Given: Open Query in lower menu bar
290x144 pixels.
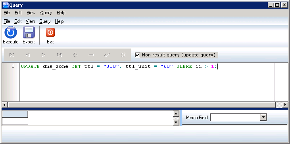Looking at the screenshot, I should click(45, 21).
